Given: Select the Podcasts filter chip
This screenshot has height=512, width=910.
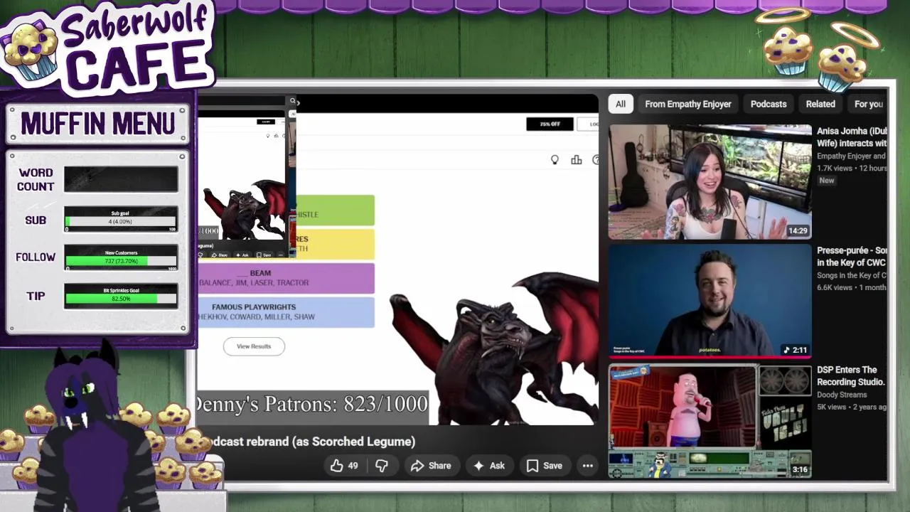Looking at the screenshot, I should (769, 104).
